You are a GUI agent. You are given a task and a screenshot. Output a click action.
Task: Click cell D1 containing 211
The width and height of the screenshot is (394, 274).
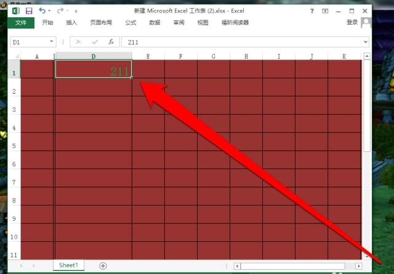click(x=94, y=68)
